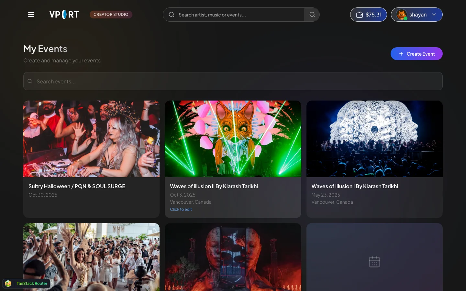Open the red faces sculpture event thumbnail

(x=233, y=257)
